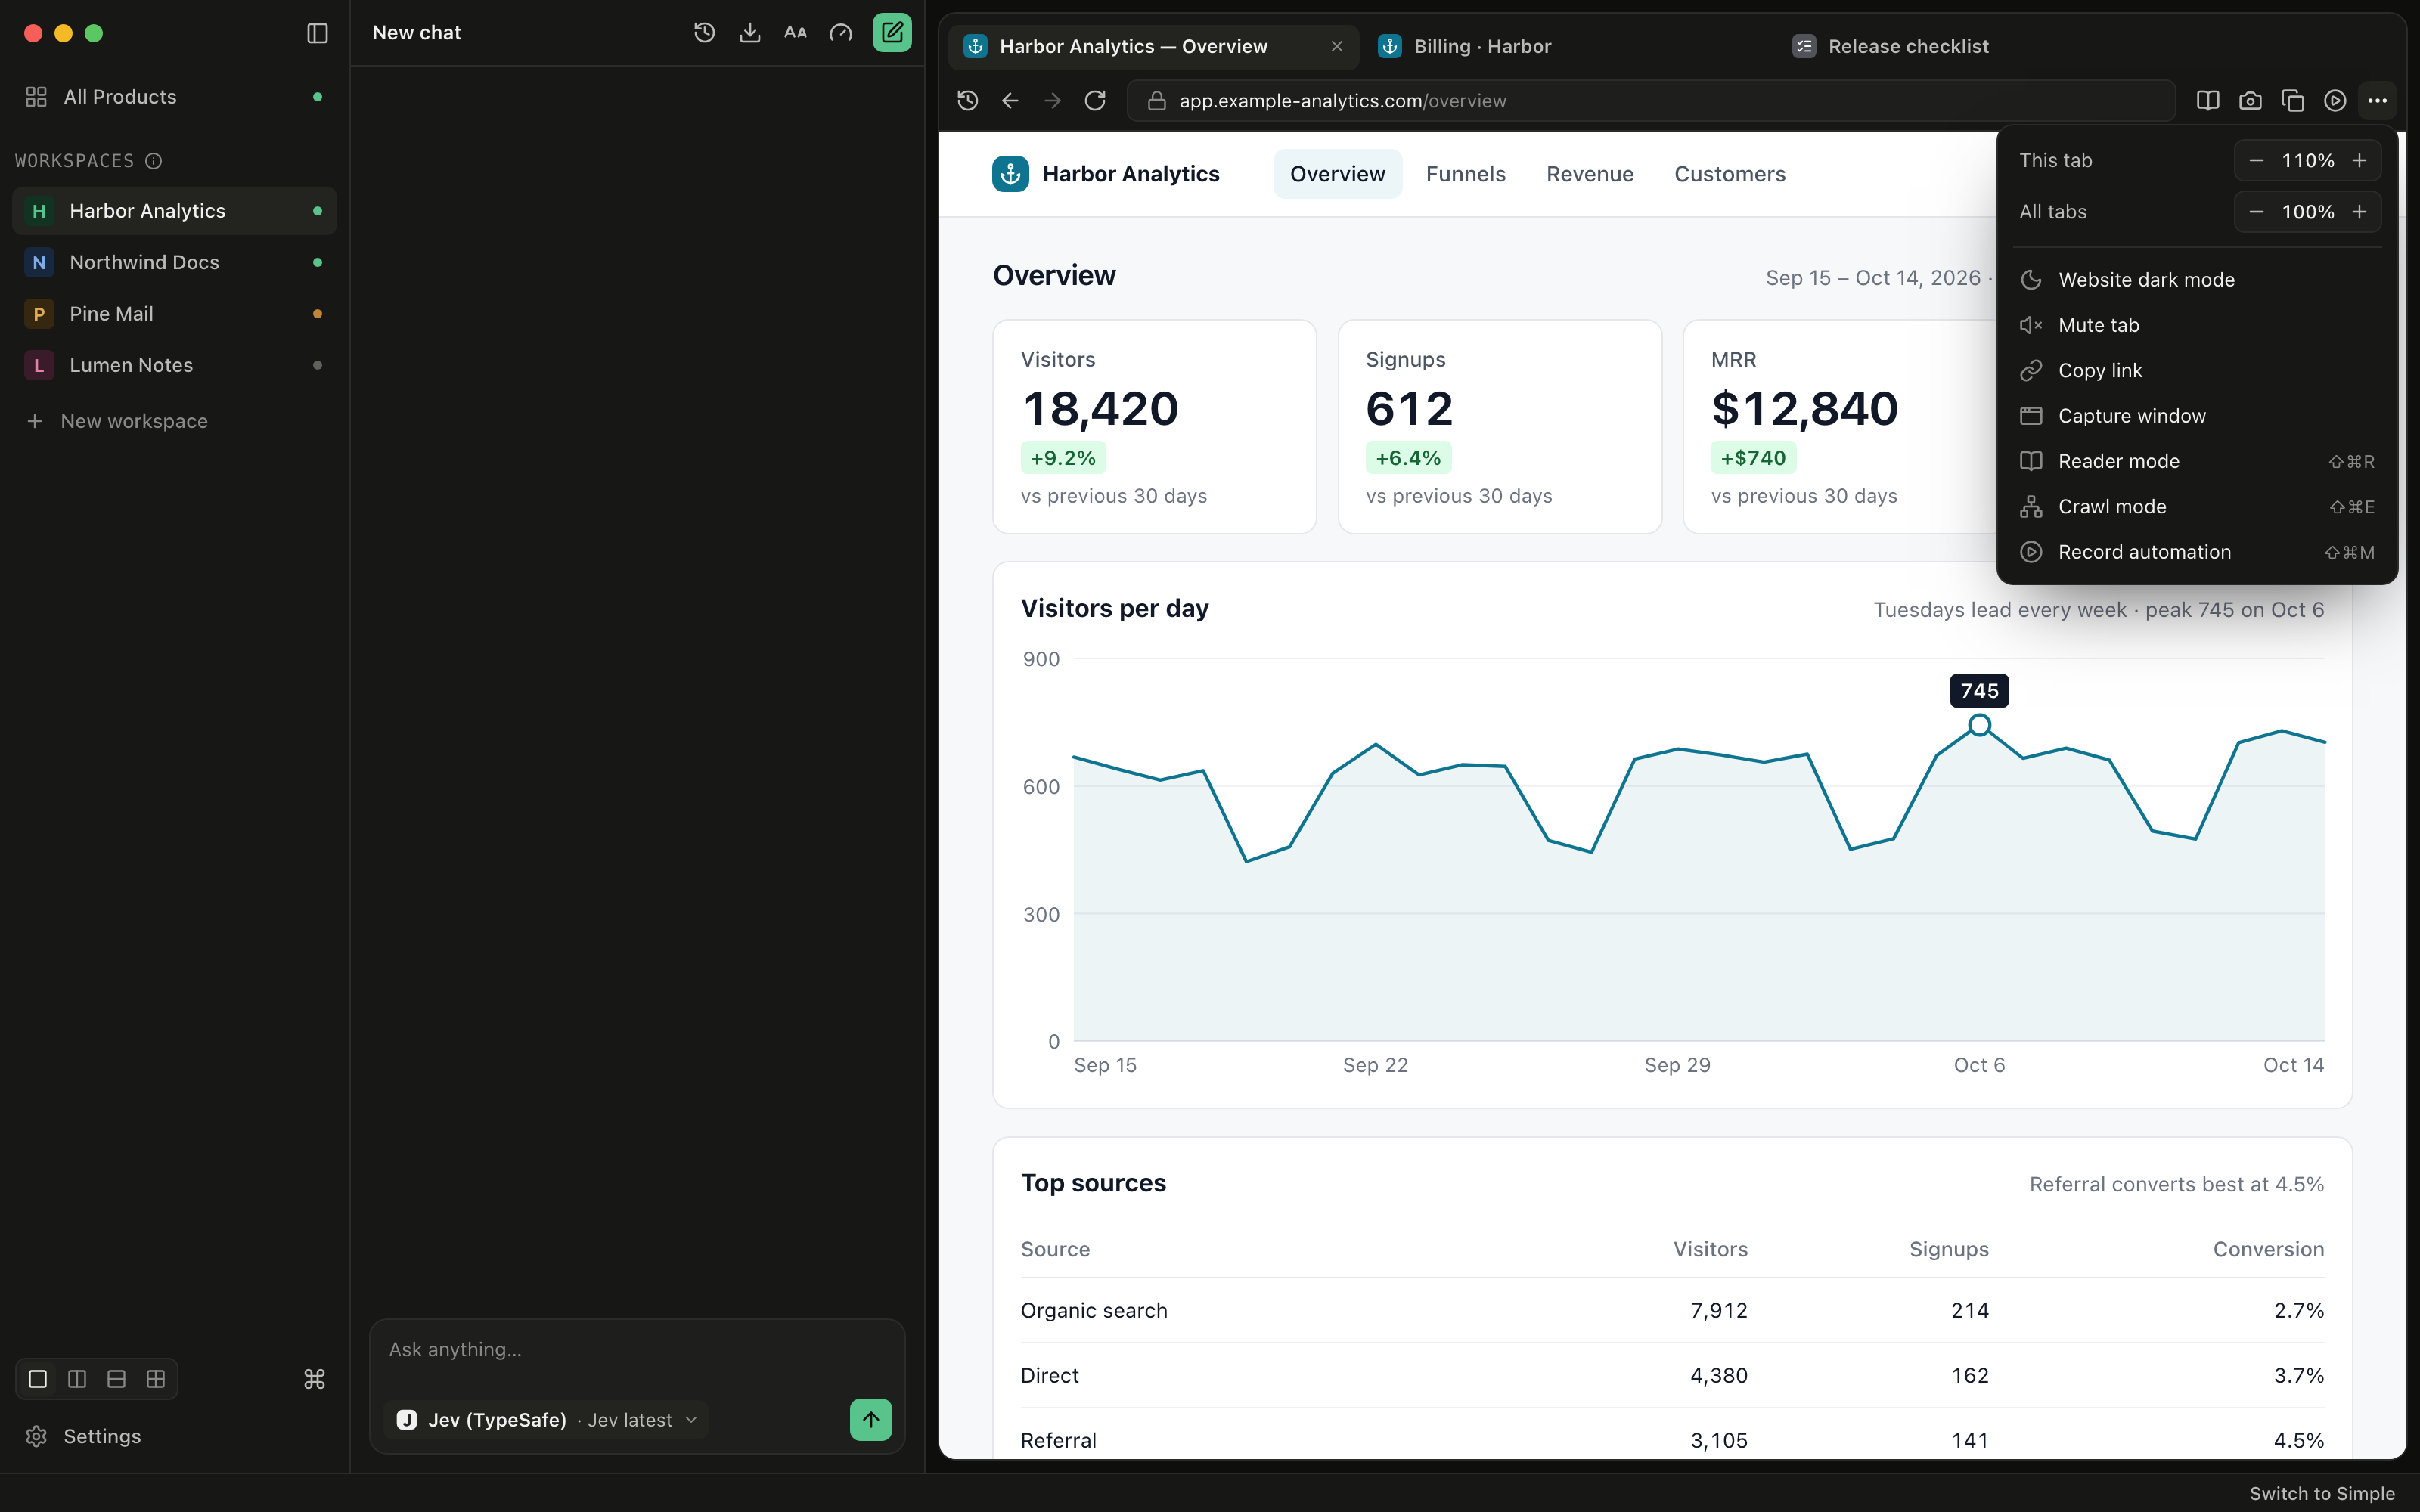Start a new chat with compose icon
Viewport: 2420px width, 1512px height.
[x=891, y=33]
